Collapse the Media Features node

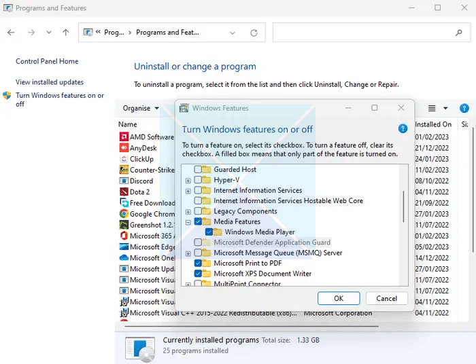tap(188, 223)
